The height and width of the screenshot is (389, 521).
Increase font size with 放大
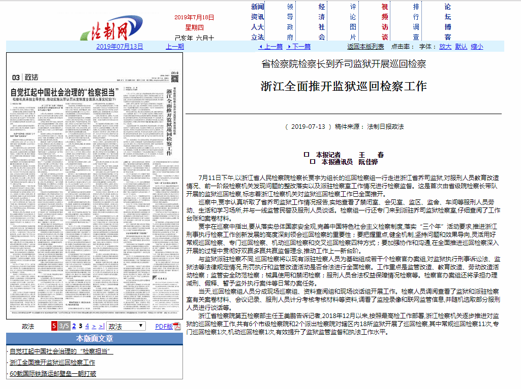pyautogui.click(x=445, y=46)
